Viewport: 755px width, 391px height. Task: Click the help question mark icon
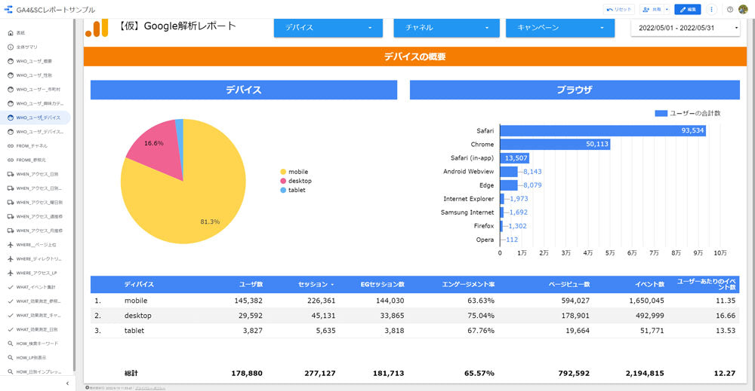pos(730,10)
